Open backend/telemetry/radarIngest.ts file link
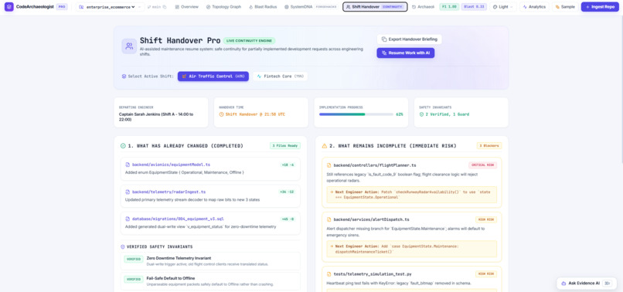The image size is (623, 292). 169,192
